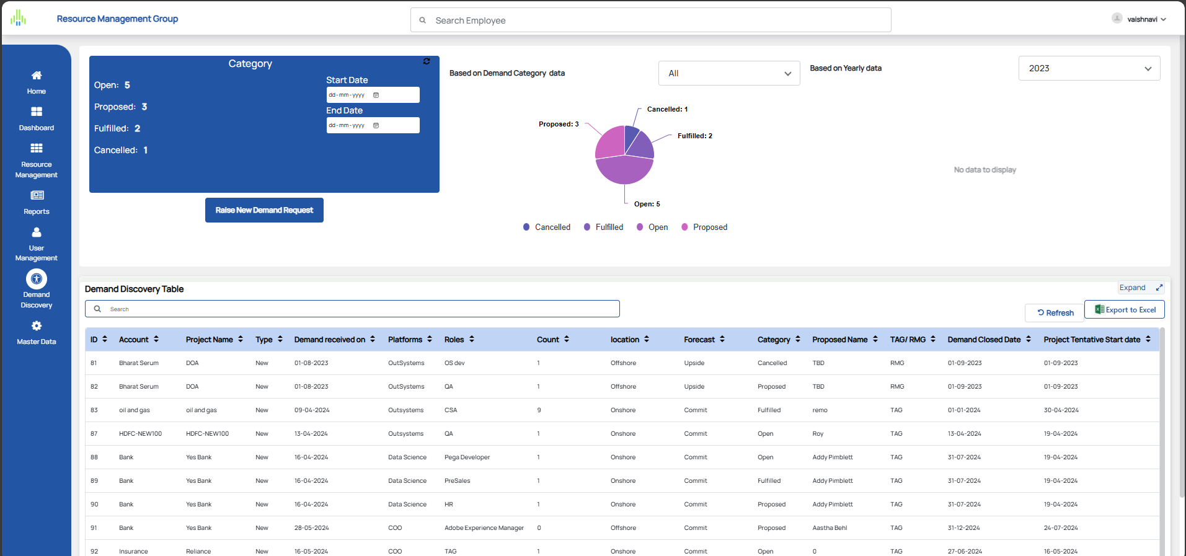Open Demand Discovery in the sidebar
The image size is (1186, 556).
(x=37, y=280)
